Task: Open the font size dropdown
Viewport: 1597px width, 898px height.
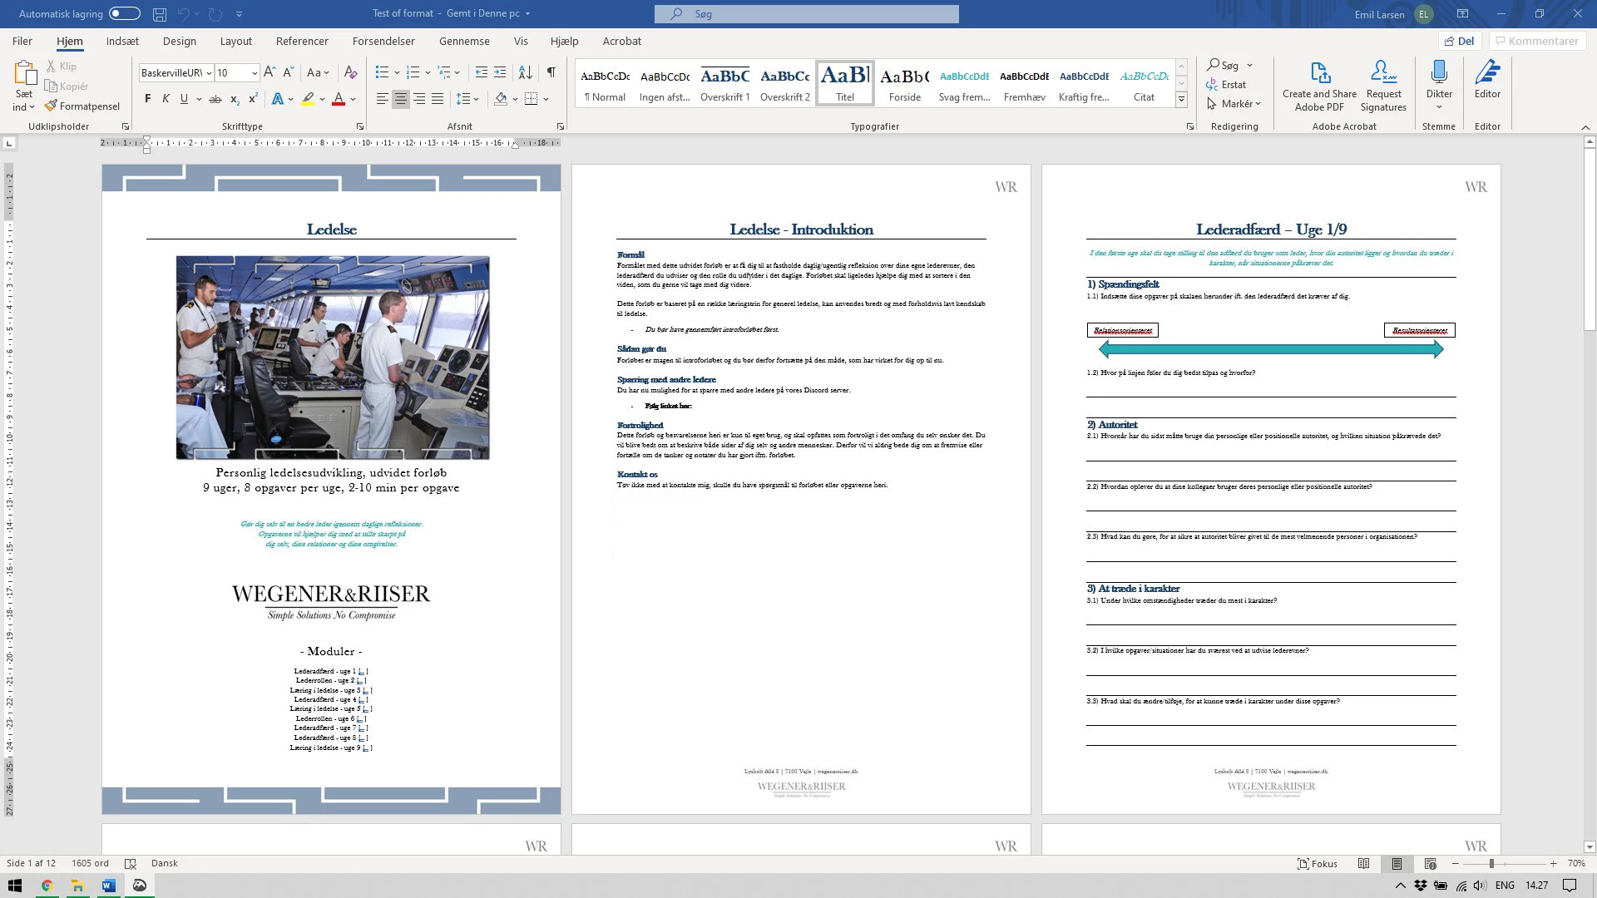Action: coord(254,73)
